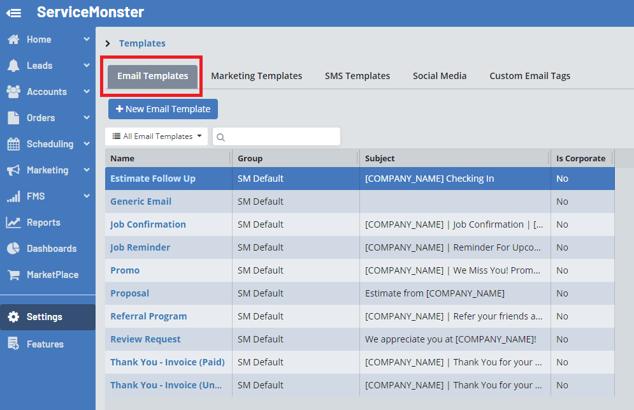The height and width of the screenshot is (410, 634).
Task: Click the Scheduling calendar icon
Action: (13, 144)
